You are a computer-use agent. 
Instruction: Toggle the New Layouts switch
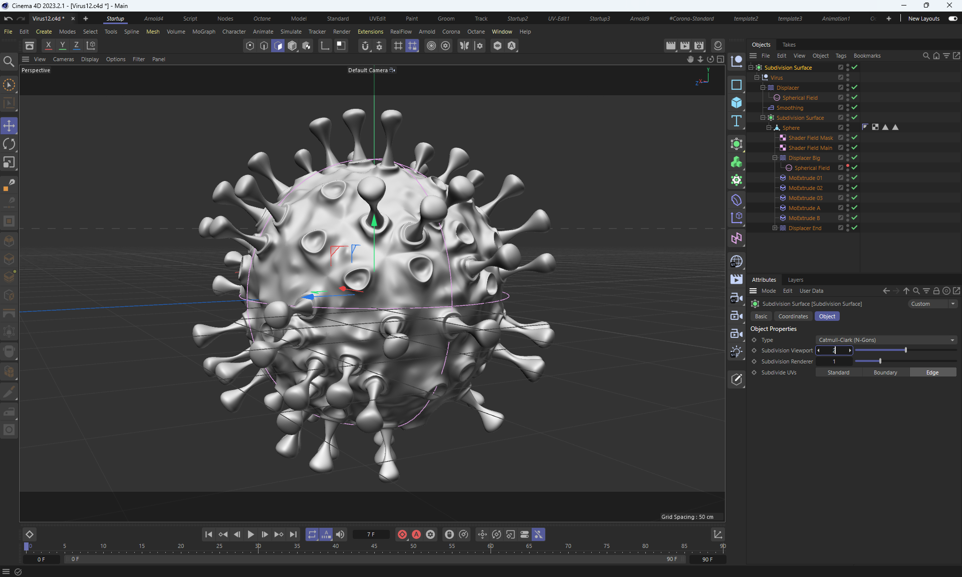(x=952, y=19)
